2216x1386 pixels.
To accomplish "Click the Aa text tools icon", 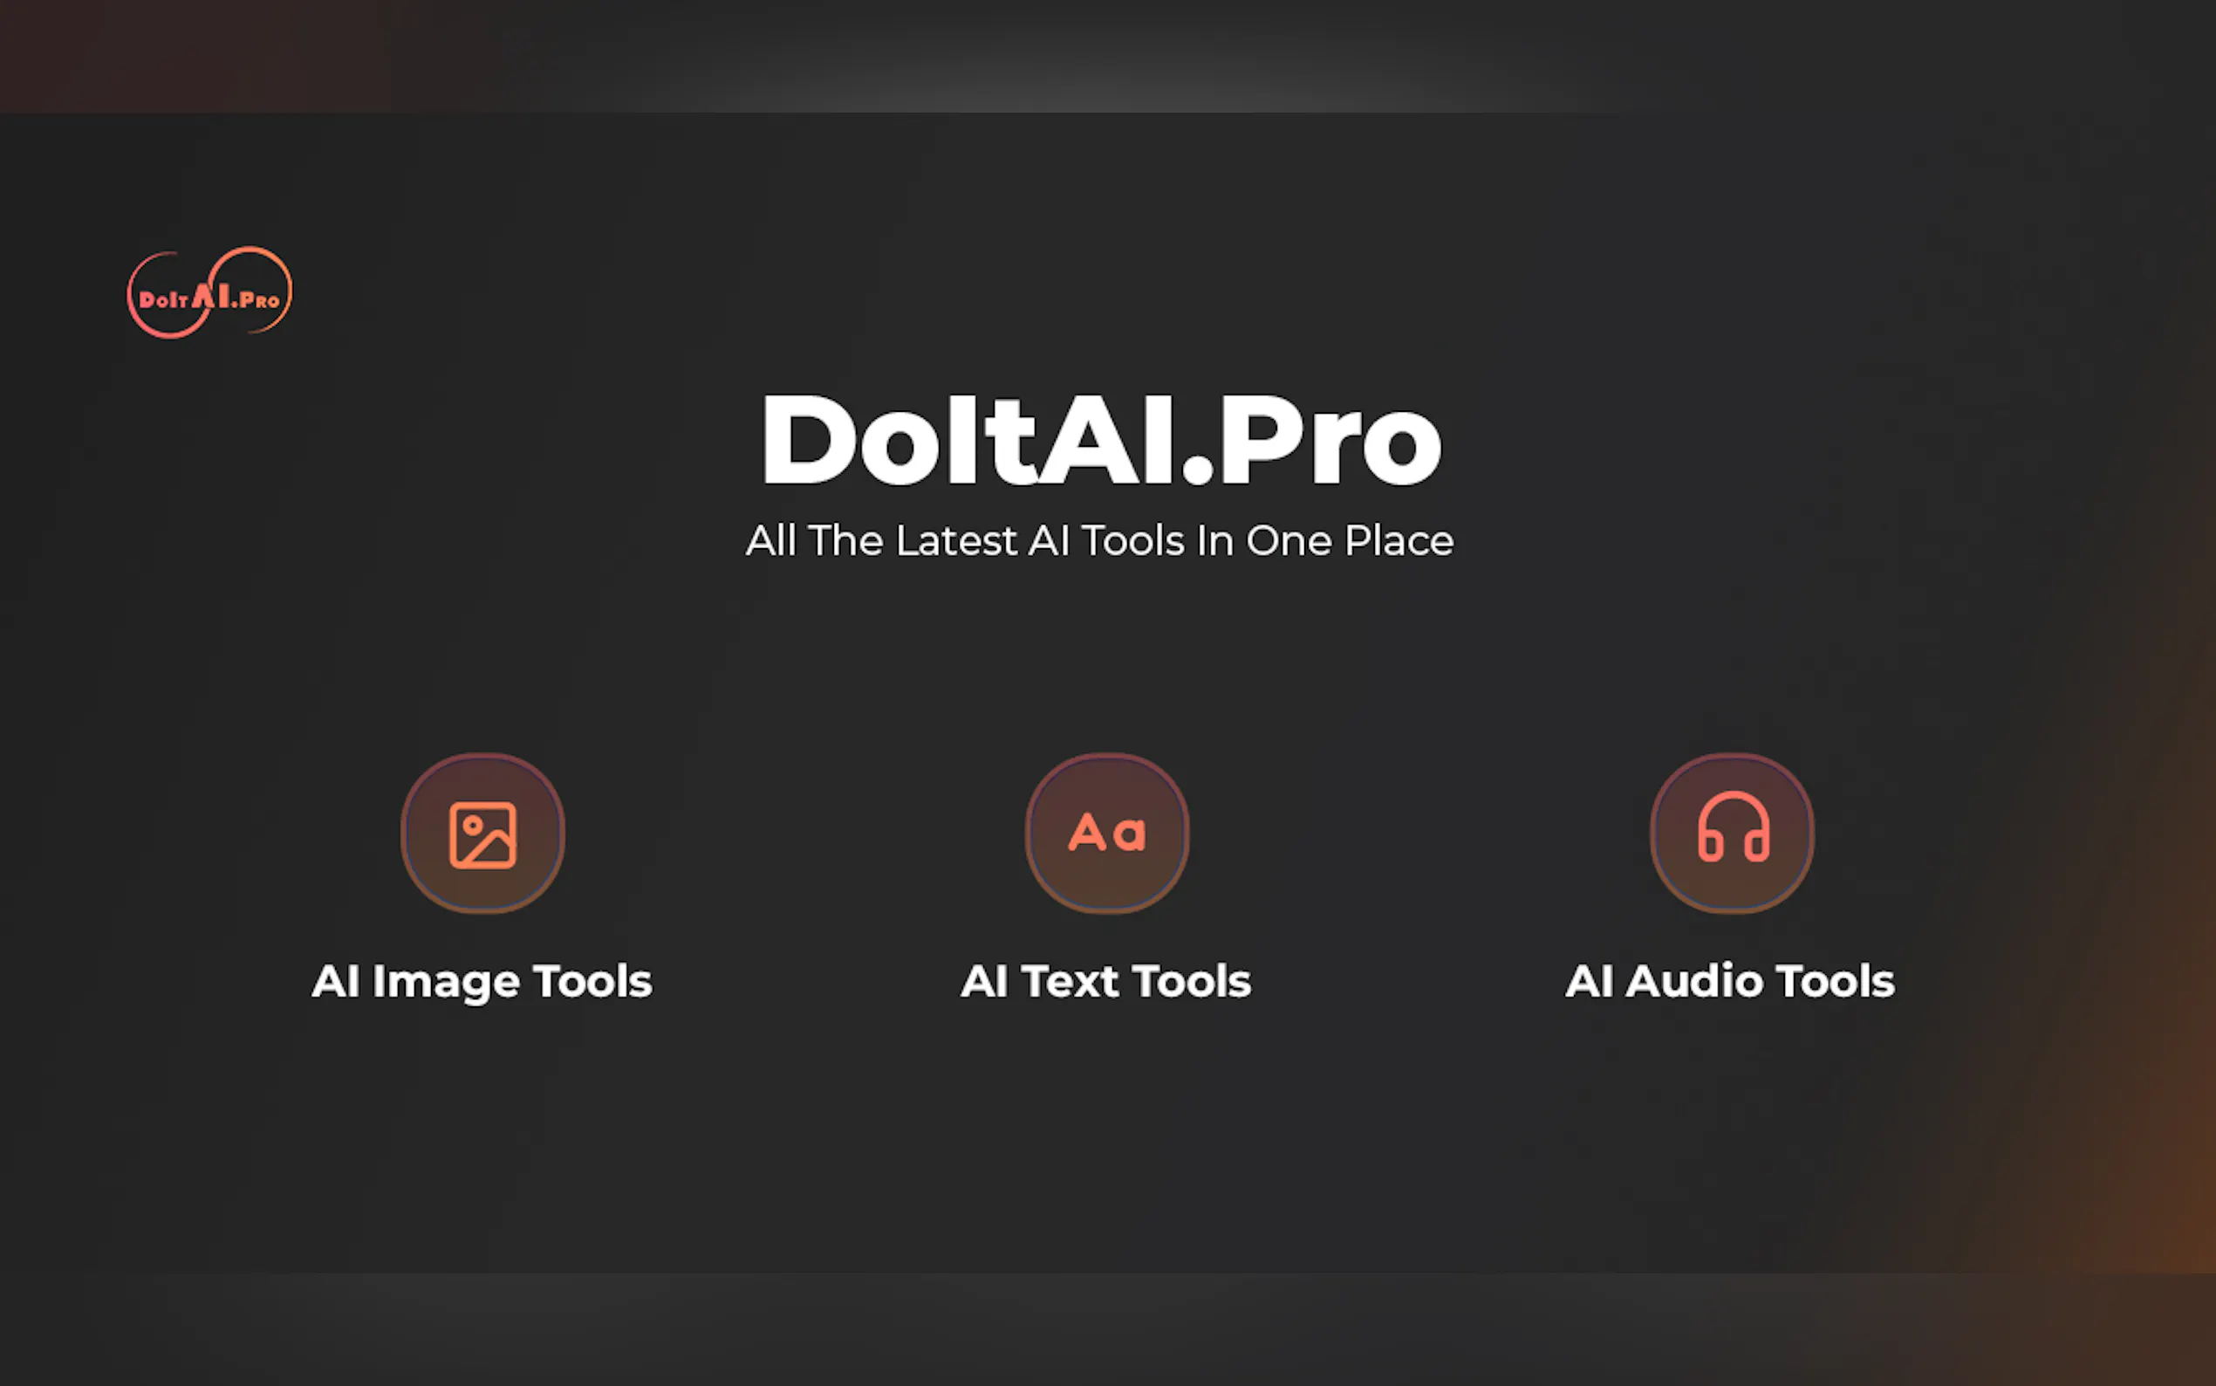I will tap(1107, 834).
